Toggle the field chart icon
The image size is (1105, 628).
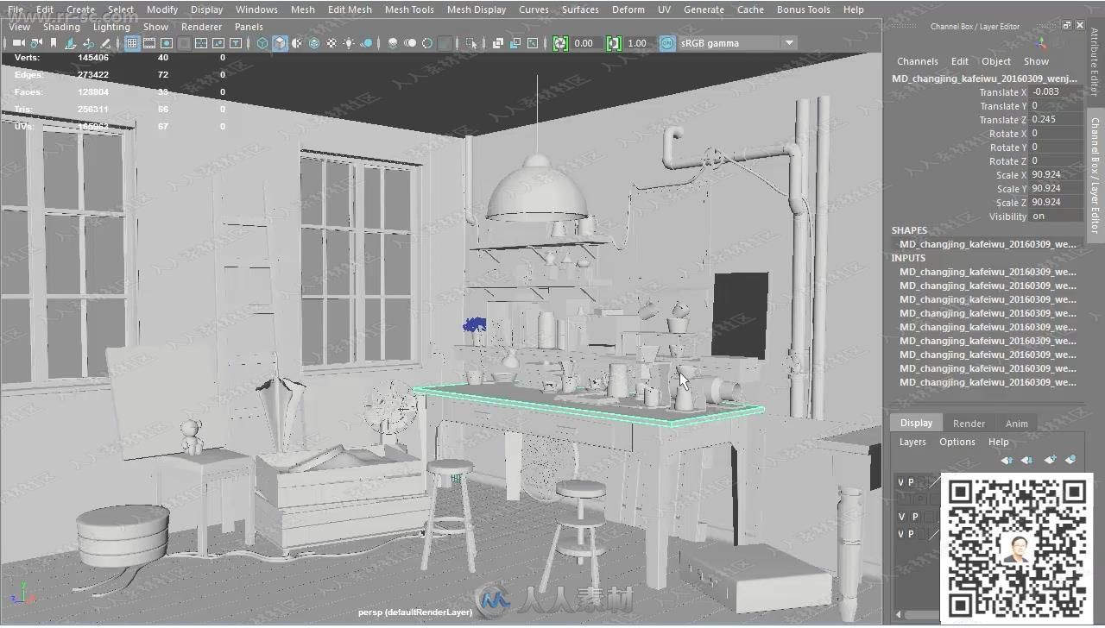(200, 42)
